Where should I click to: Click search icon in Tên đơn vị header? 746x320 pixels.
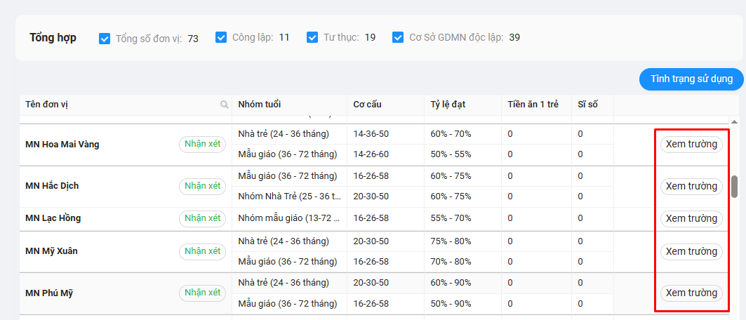225,105
